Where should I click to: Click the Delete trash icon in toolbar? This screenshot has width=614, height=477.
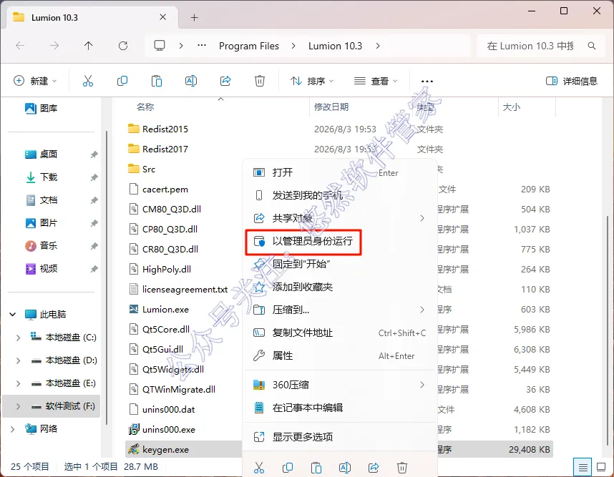[260, 81]
